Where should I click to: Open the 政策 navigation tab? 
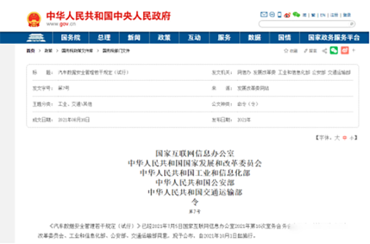coord(164,38)
